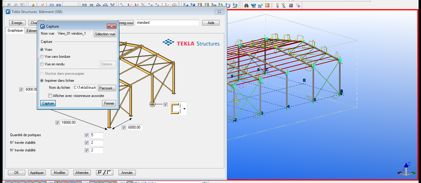This screenshot has width=421, height=183.
Task: Open the profile shape dropdown arrow
Action: click(184, 109)
